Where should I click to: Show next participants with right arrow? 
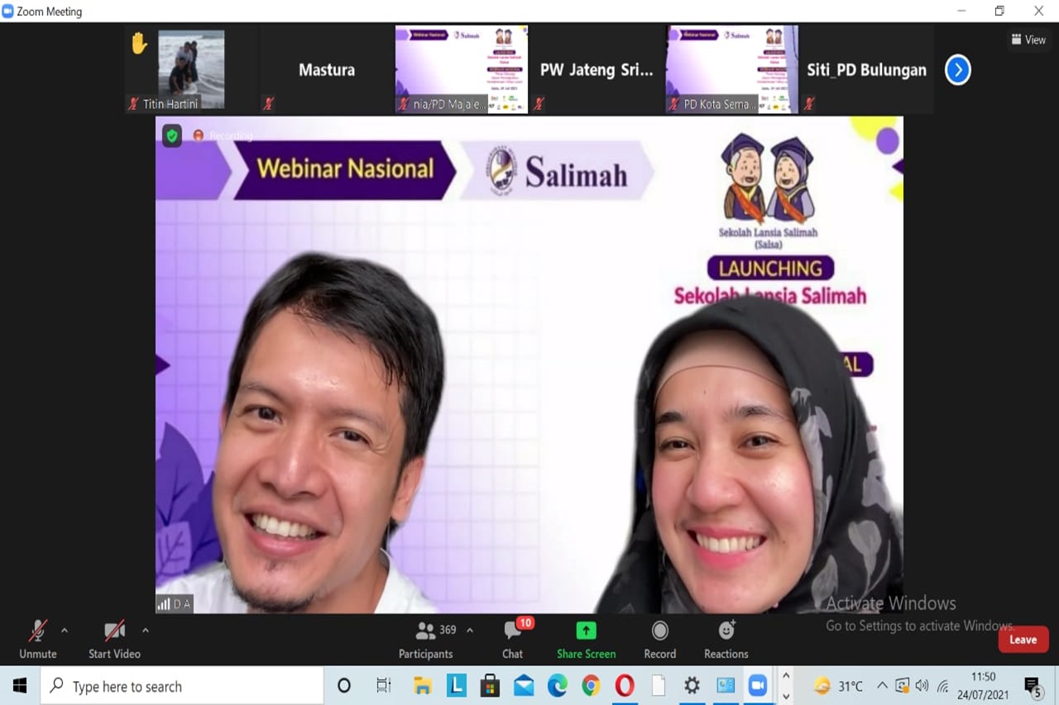957,70
